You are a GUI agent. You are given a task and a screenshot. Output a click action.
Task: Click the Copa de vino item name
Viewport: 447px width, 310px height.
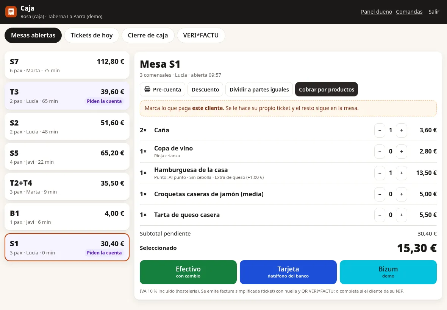click(x=173, y=148)
